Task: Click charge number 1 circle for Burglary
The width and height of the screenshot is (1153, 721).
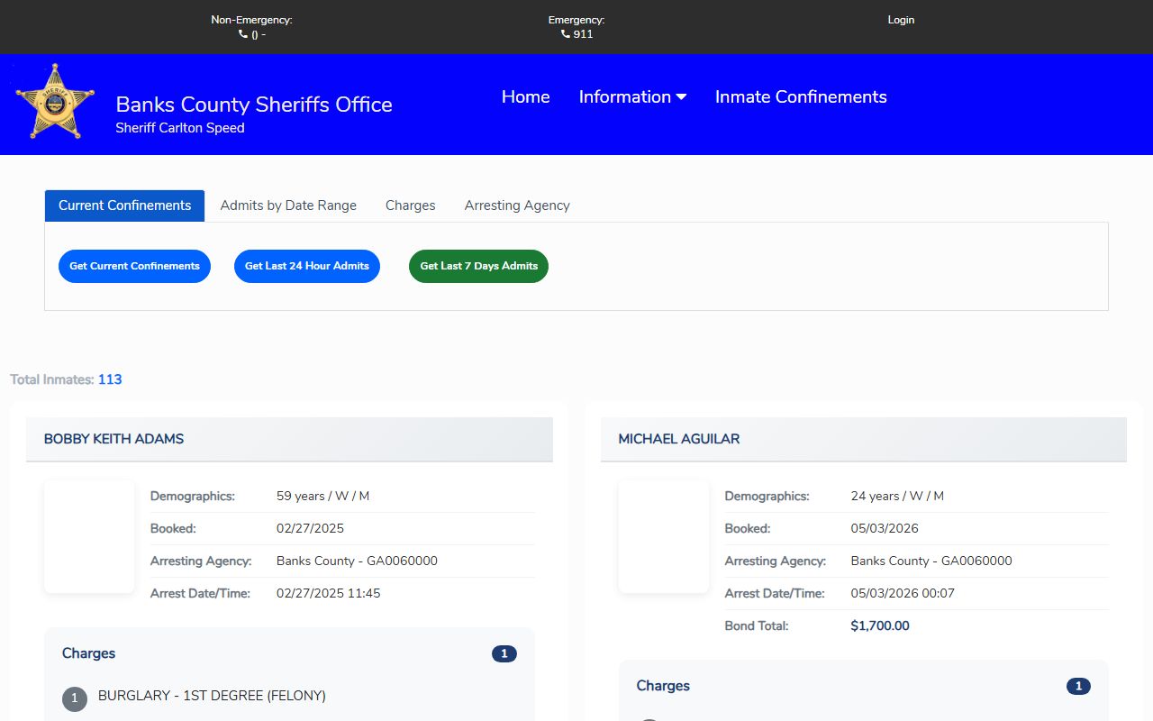Action: [75, 698]
